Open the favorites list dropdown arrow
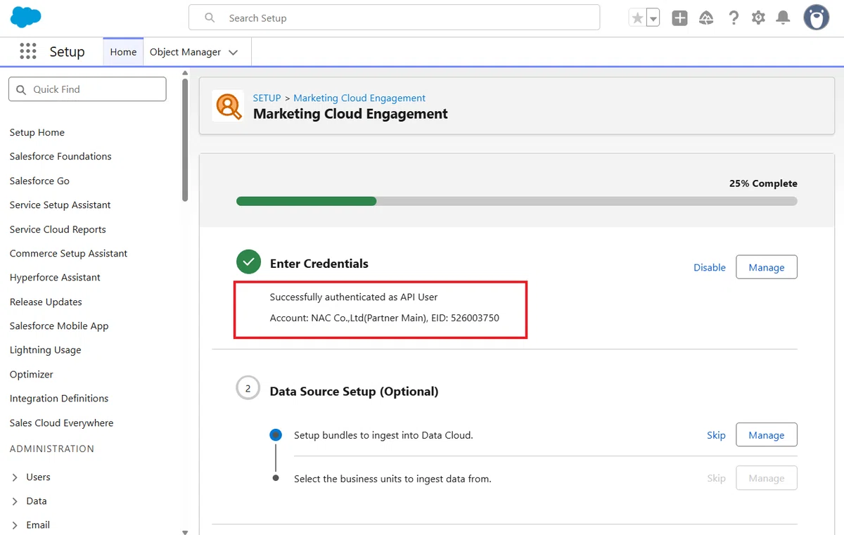Viewport: 844px width, 535px height. click(x=653, y=18)
